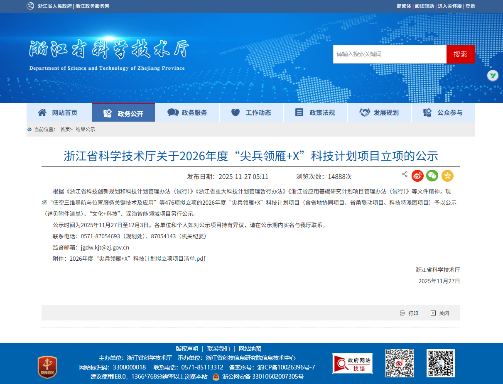Click 关闭 to close the page
The width and height of the screenshot is (503, 384).
[x=440, y=313]
